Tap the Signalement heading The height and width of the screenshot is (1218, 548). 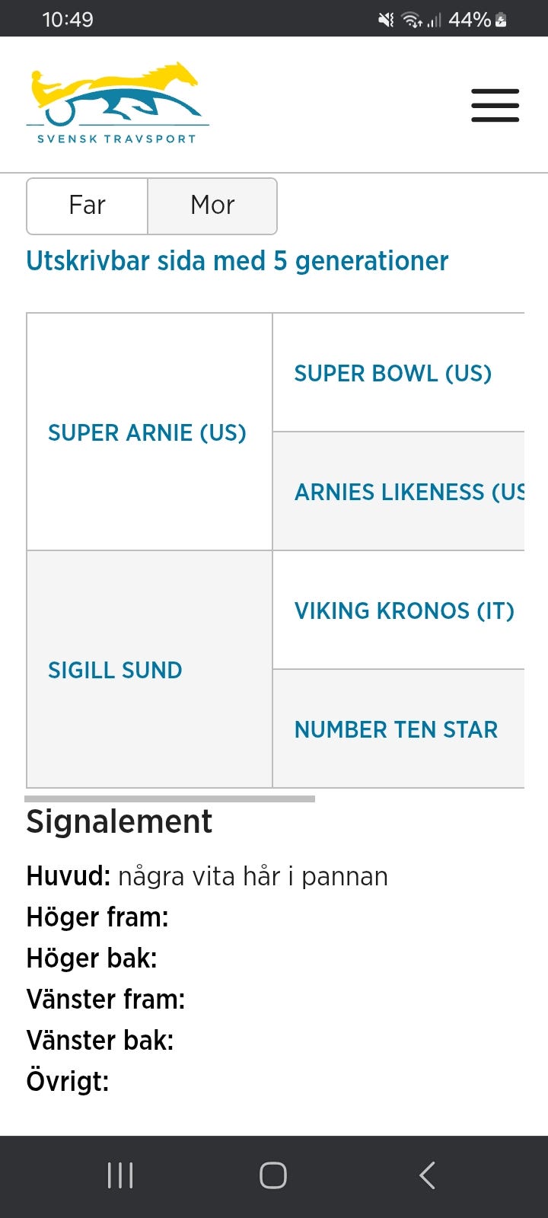click(x=119, y=822)
